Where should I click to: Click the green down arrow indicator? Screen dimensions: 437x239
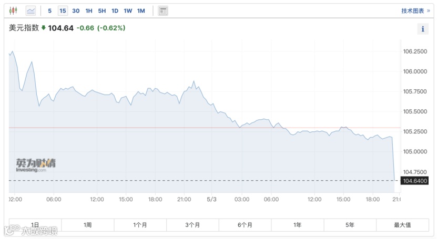click(x=44, y=27)
